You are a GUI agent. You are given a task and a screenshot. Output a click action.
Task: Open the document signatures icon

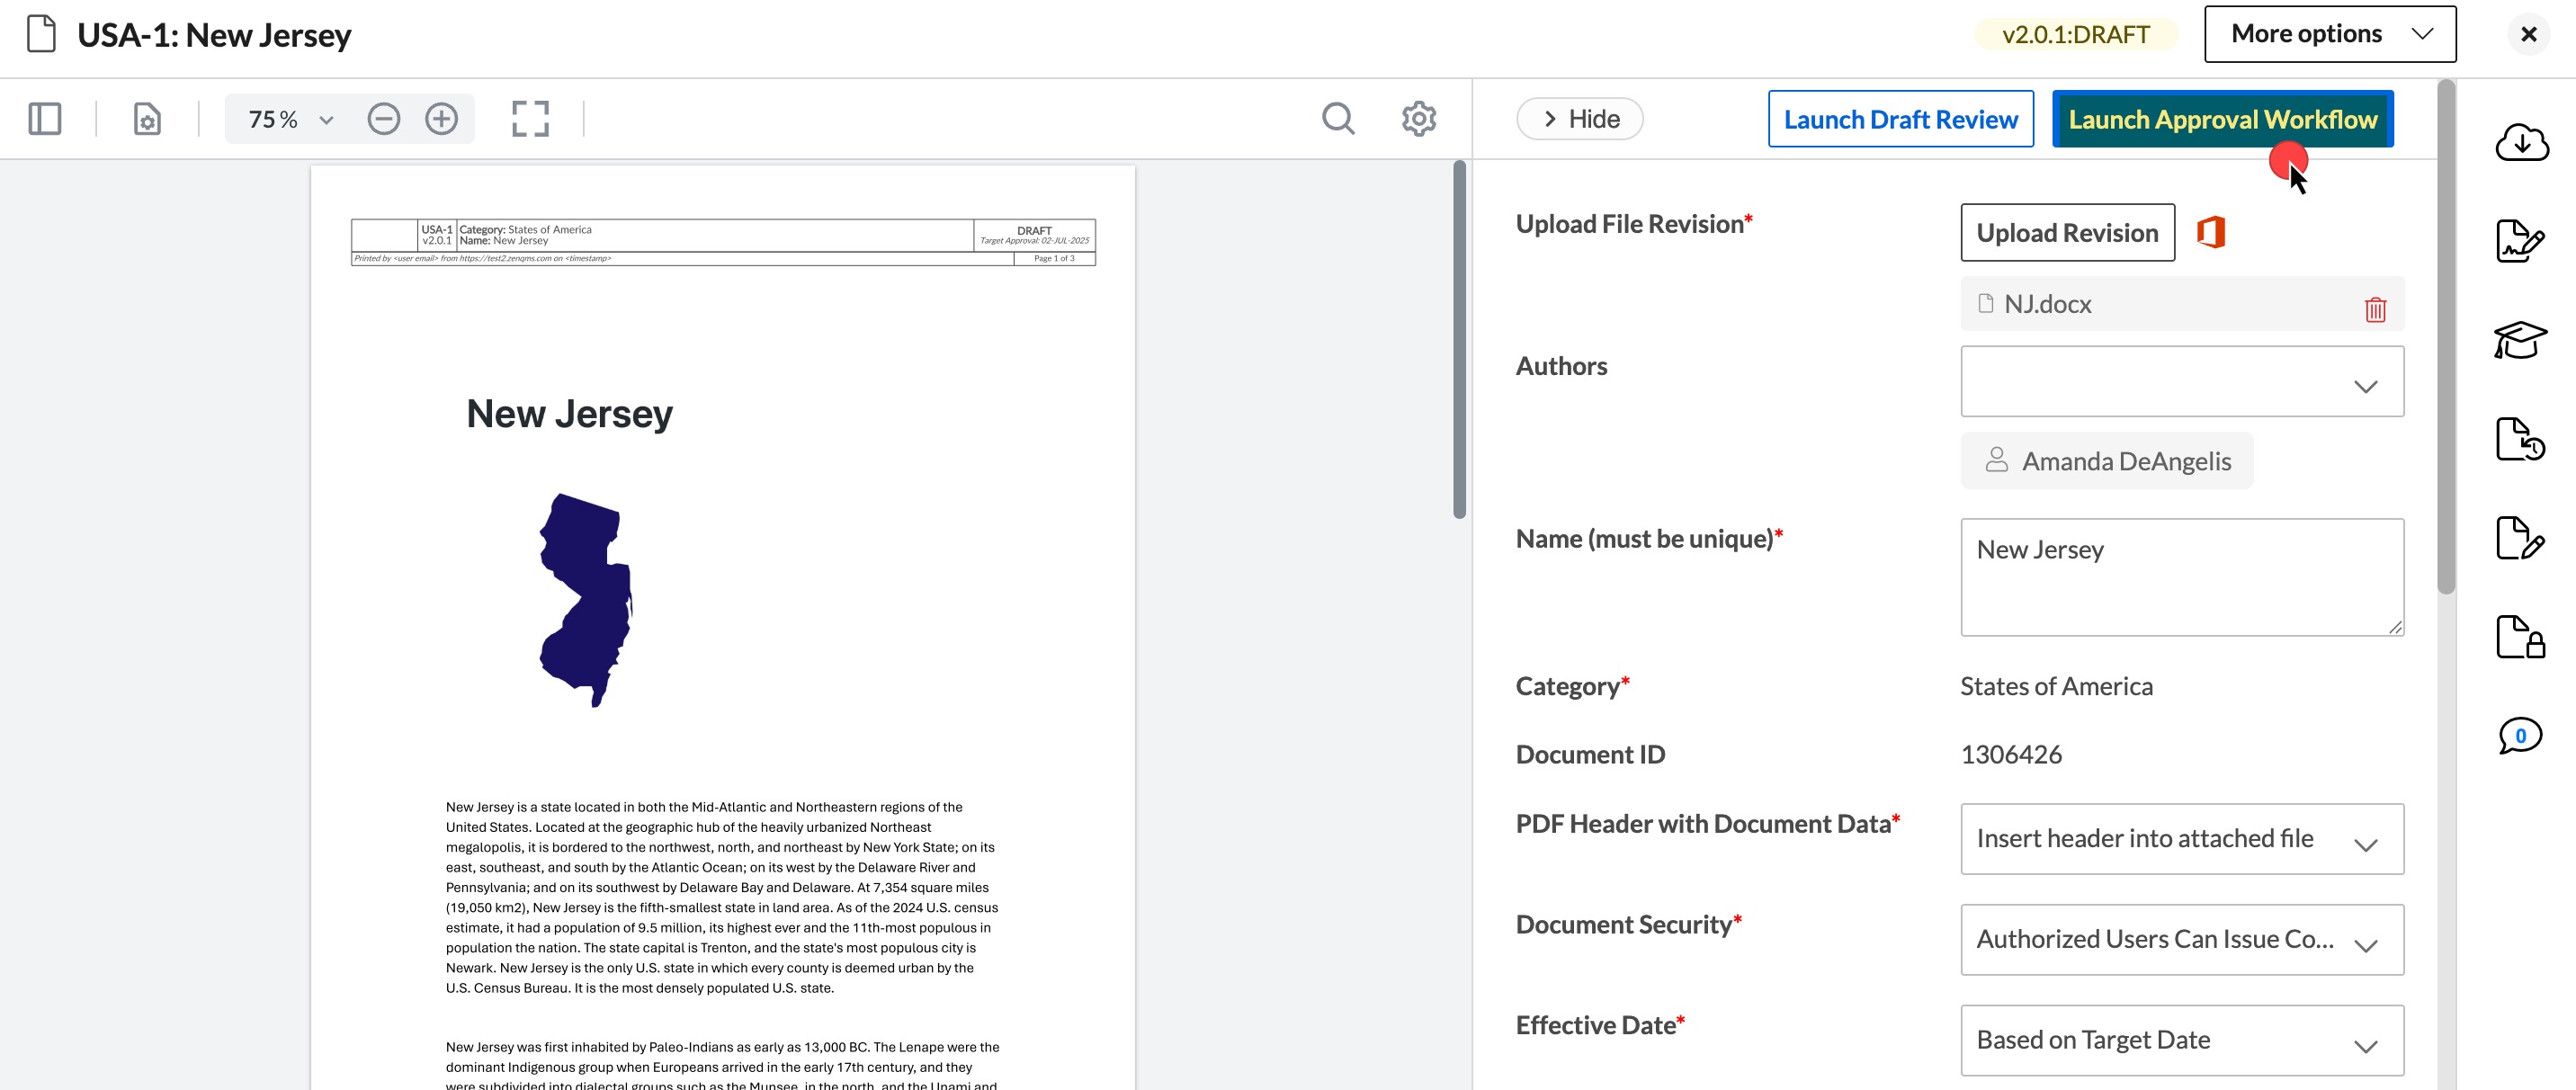pyautogui.click(x=2520, y=241)
